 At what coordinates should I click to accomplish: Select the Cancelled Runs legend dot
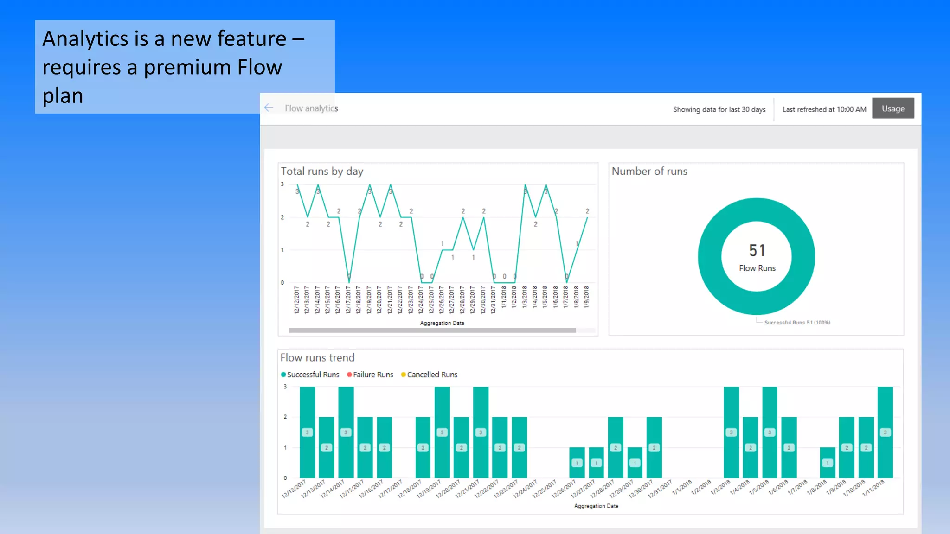[x=404, y=375]
